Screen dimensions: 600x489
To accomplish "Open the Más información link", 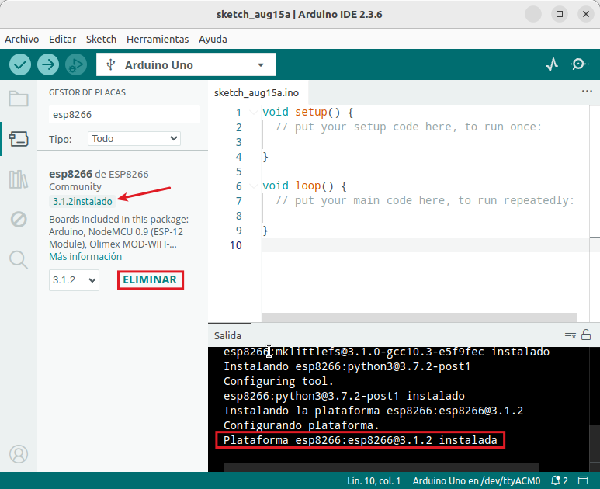I will 85,256.
